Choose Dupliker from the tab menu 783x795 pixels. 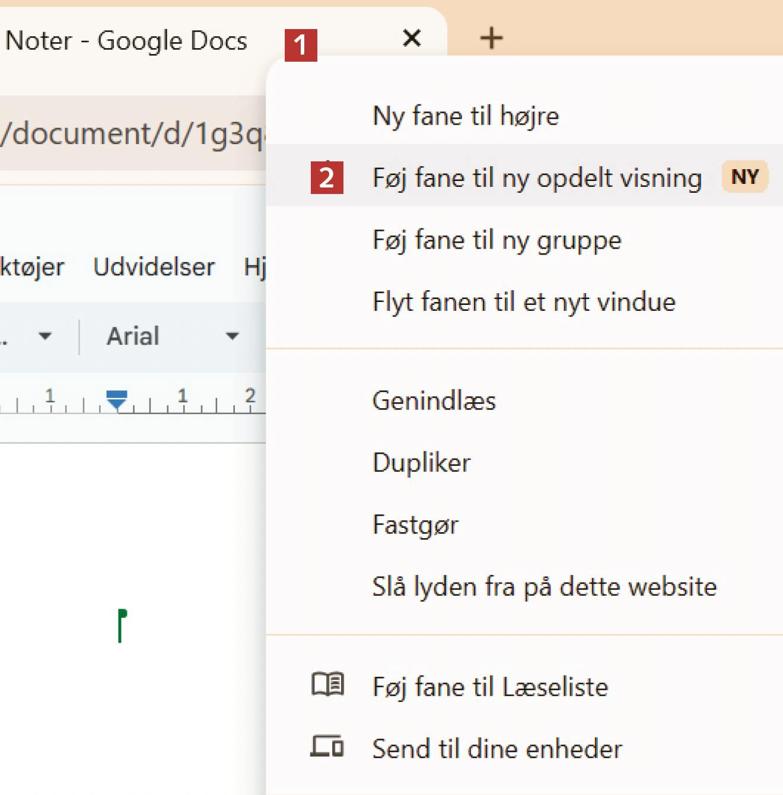[421, 463]
